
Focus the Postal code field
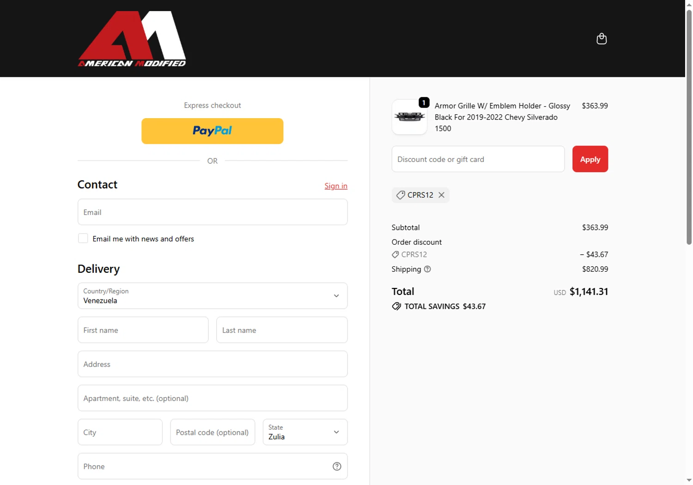coord(213,432)
